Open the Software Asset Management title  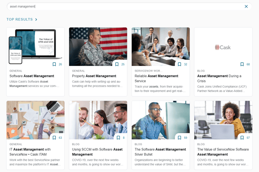pos(32,76)
